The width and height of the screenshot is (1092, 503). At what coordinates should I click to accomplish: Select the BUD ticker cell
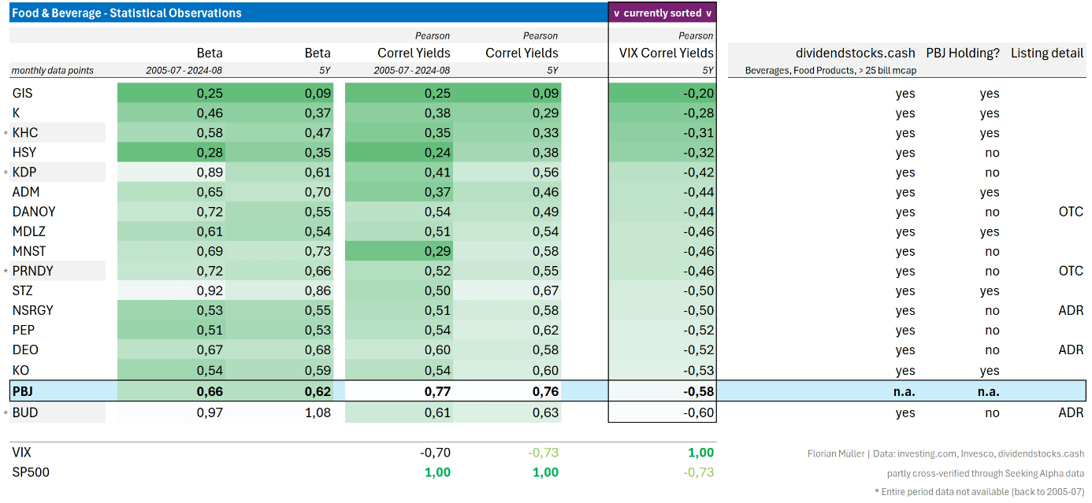pos(25,412)
